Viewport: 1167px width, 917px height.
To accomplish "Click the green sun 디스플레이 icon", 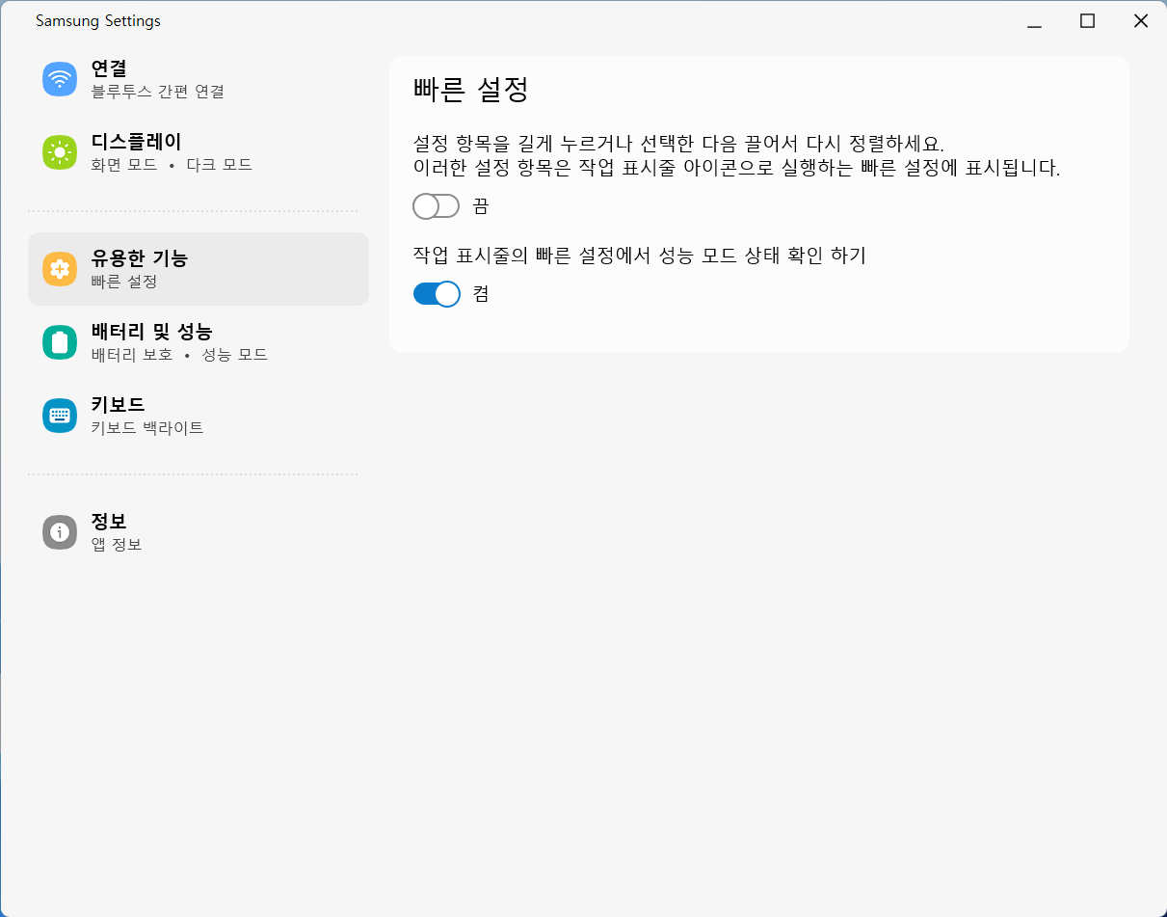I will pyautogui.click(x=60, y=152).
